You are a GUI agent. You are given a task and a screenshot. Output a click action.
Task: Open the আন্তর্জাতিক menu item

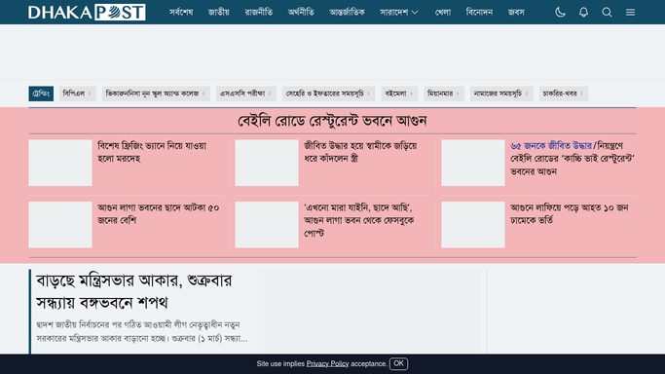click(347, 13)
